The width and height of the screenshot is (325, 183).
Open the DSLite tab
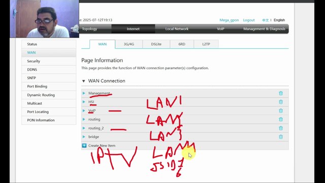(156, 44)
